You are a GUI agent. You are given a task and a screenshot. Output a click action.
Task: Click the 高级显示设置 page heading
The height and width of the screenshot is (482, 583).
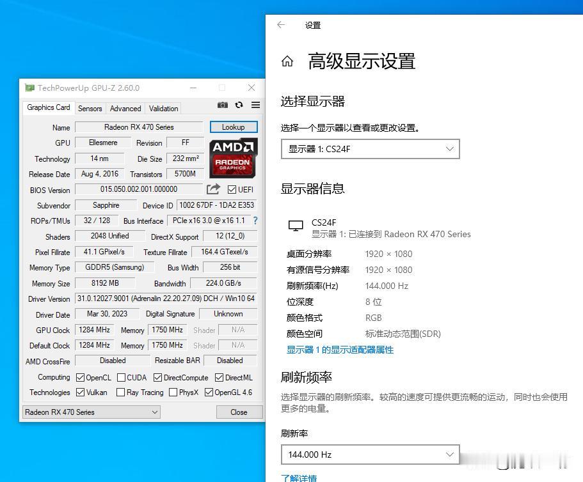click(x=362, y=61)
